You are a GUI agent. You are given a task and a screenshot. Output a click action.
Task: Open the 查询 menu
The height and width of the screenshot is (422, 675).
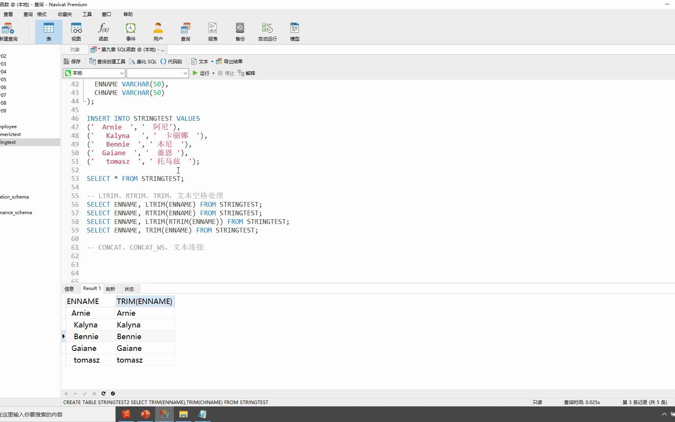[28, 14]
